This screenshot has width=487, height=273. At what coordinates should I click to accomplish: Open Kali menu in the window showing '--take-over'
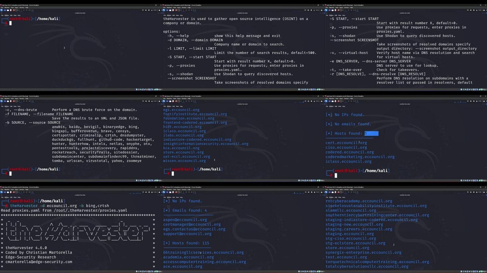coord(326,10)
